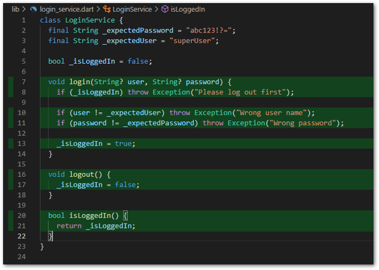Click the isLoggedIn method cube icon
The image size is (379, 270).
point(165,9)
